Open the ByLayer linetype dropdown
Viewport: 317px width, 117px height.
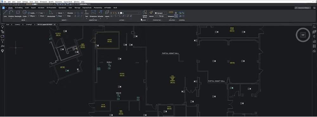165,16
